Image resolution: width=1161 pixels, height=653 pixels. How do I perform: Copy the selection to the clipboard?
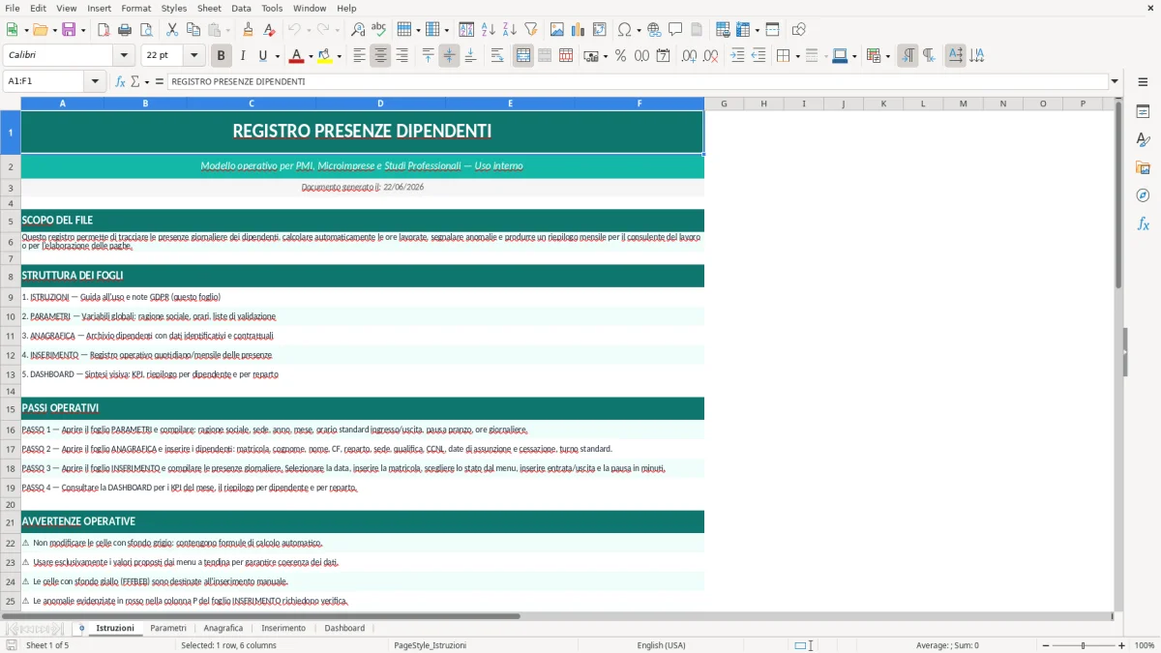193,30
